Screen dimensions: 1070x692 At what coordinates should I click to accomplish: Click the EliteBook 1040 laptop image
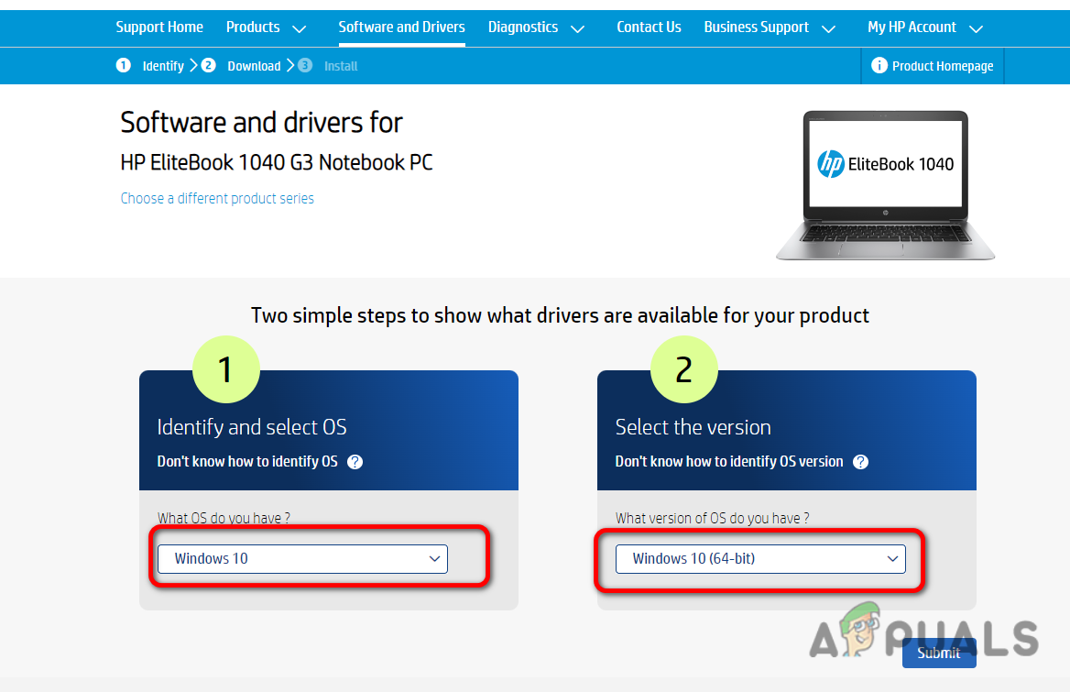click(883, 183)
